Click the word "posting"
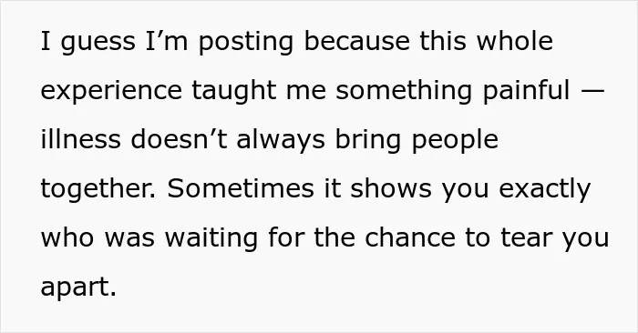638x333 pixels. tap(246, 42)
